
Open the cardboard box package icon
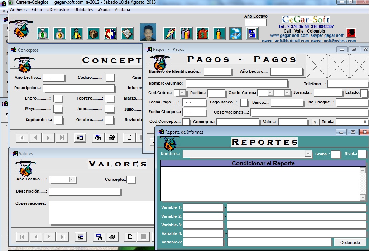tap(94, 34)
